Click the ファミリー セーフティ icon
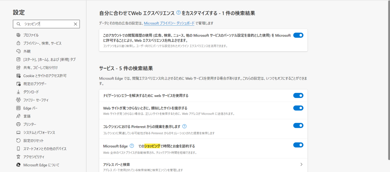 [18, 100]
